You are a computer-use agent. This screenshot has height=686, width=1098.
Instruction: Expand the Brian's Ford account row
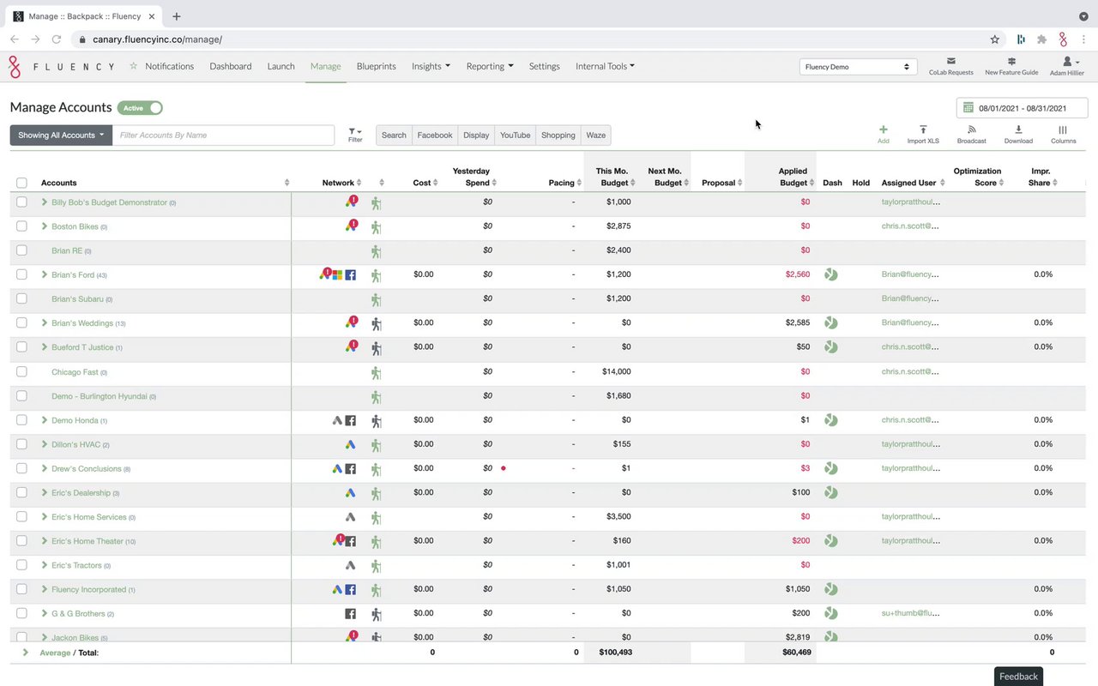[x=45, y=274]
